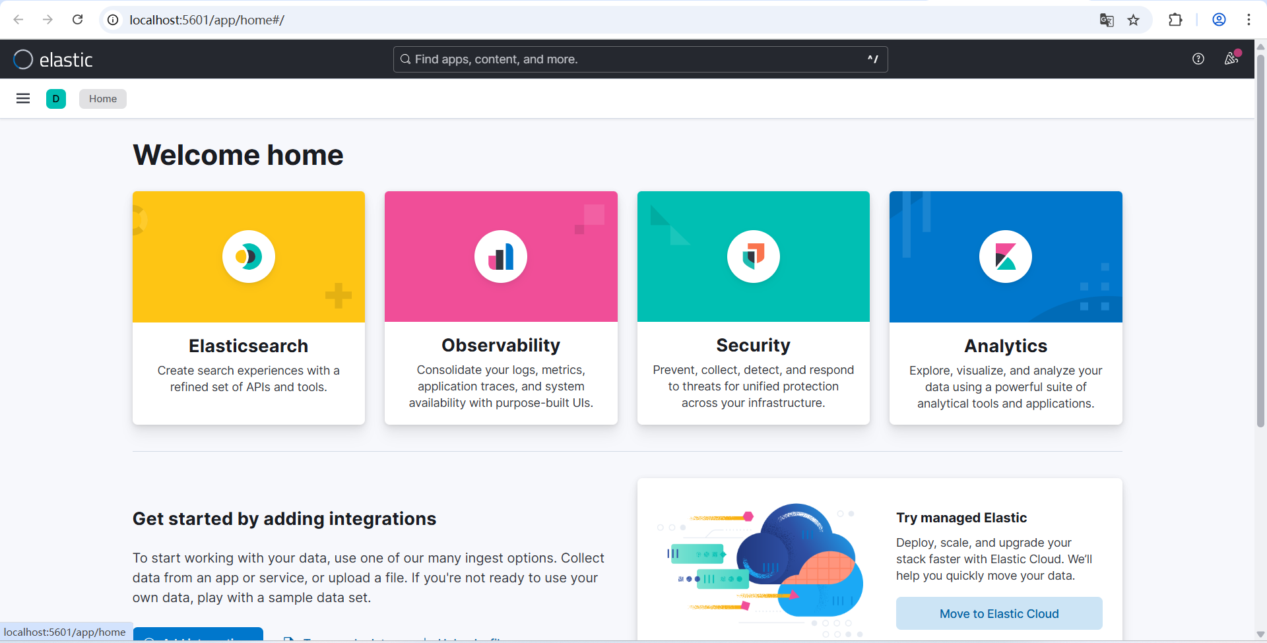Focus the Find apps, content, and more search field
The width and height of the screenshot is (1267, 643).
point(640,59)
